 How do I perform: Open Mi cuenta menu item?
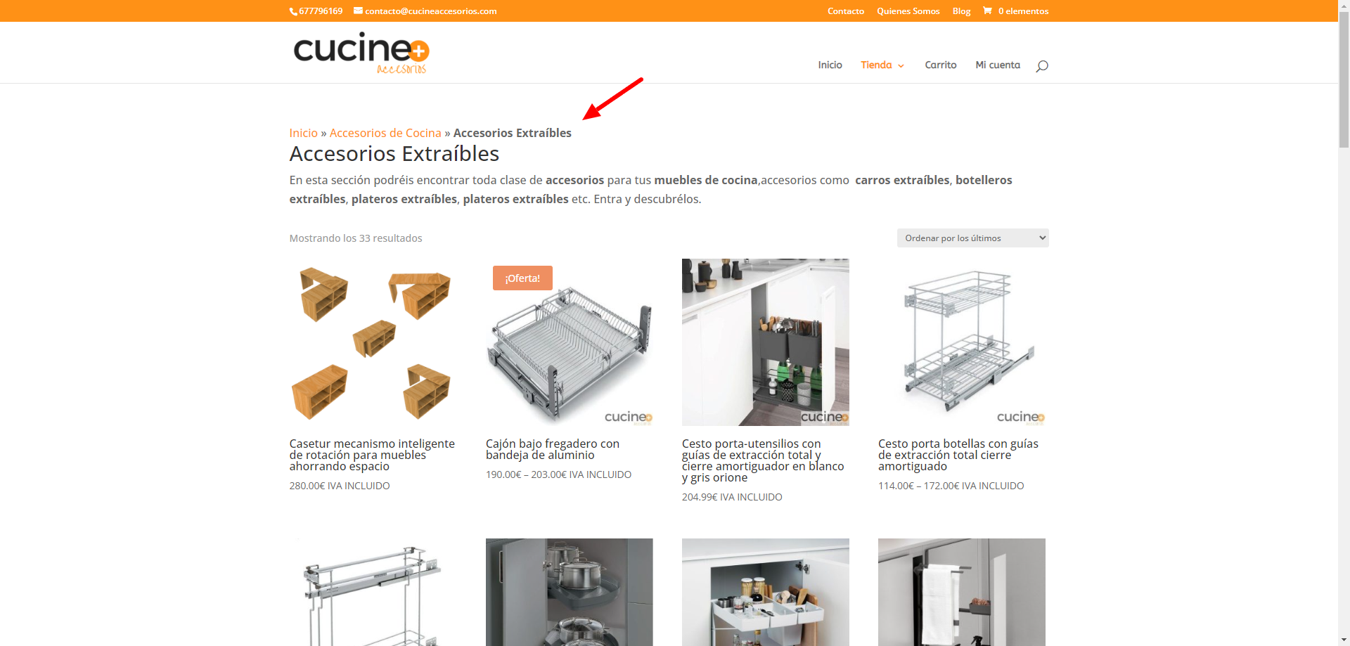997,65
